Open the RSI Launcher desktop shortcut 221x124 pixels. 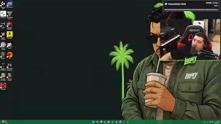(x=10, y=4)
